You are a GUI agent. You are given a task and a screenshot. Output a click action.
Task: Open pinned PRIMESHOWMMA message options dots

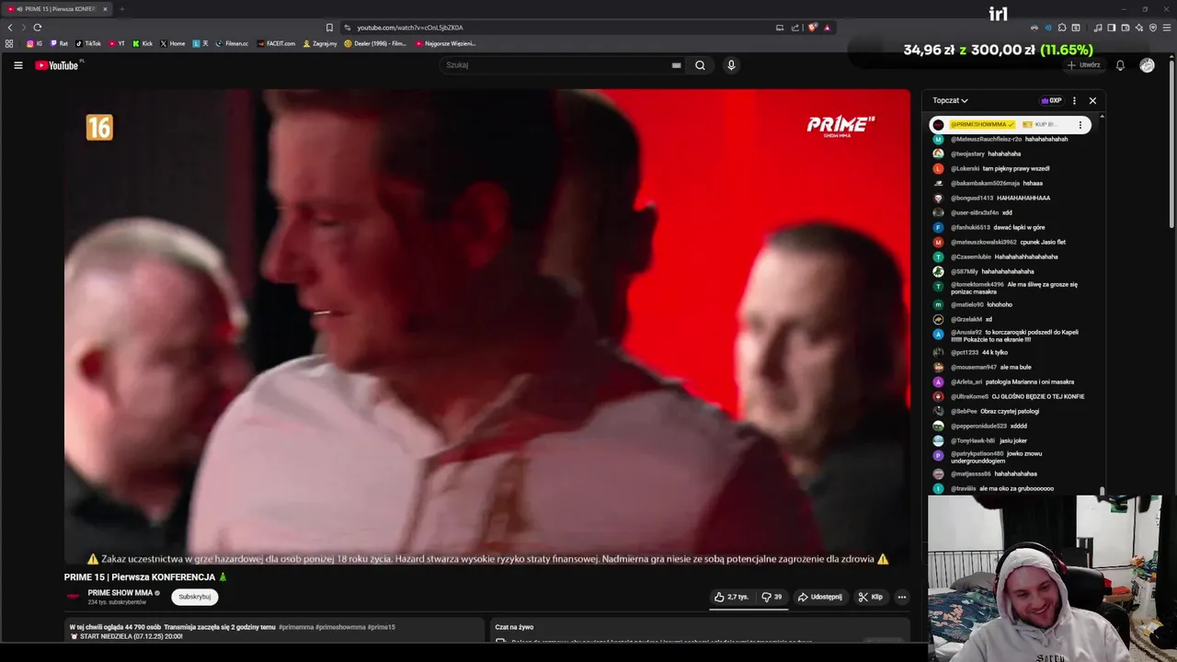[x=1080, y=125]
